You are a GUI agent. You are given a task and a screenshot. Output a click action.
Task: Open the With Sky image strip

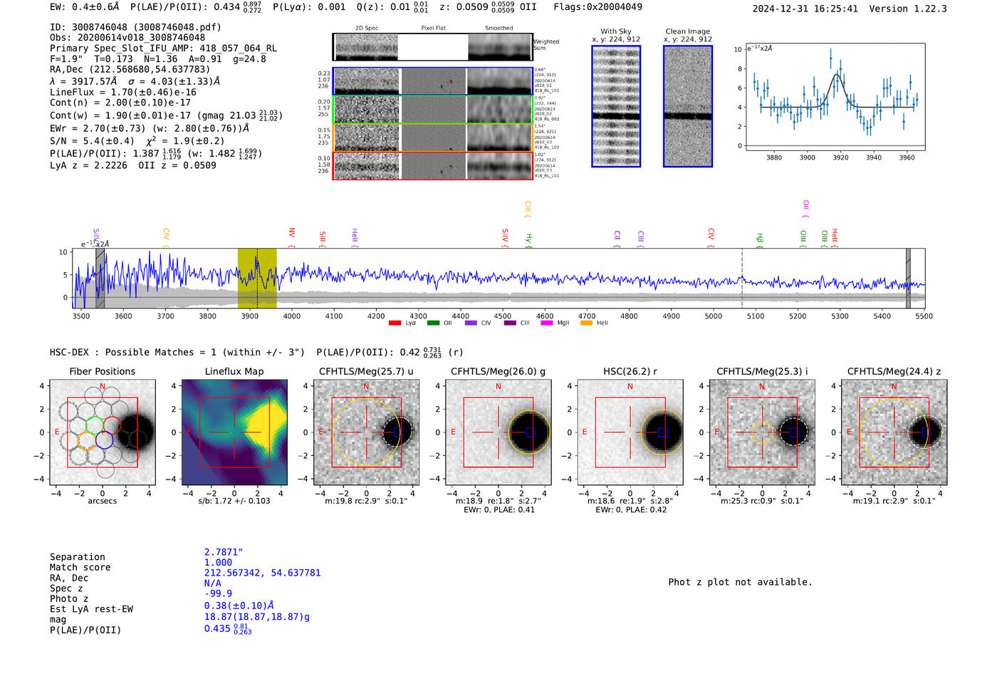(616, 106)
